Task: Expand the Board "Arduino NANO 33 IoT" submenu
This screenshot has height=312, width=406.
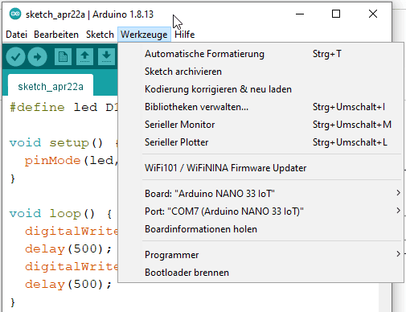Action: [x=260, y=194]
